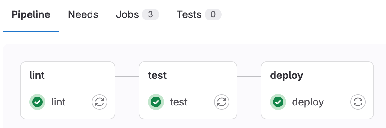This screenshot has width=386, height=128.
Task: Open the deploy job name link
Action: 308,102
